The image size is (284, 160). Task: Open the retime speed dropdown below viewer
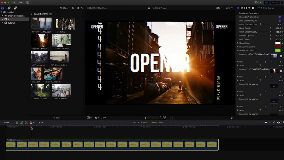tap(104, 118)
